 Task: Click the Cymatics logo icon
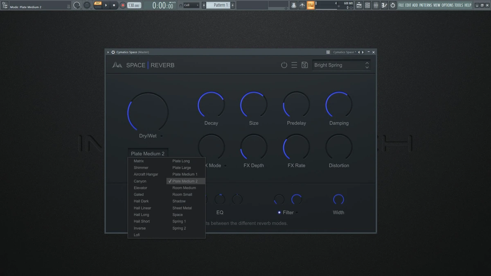click(x=117, y=65)
